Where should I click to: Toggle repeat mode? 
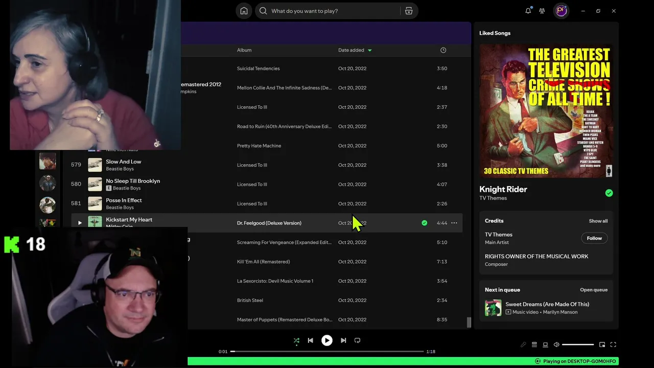point(357,340)
